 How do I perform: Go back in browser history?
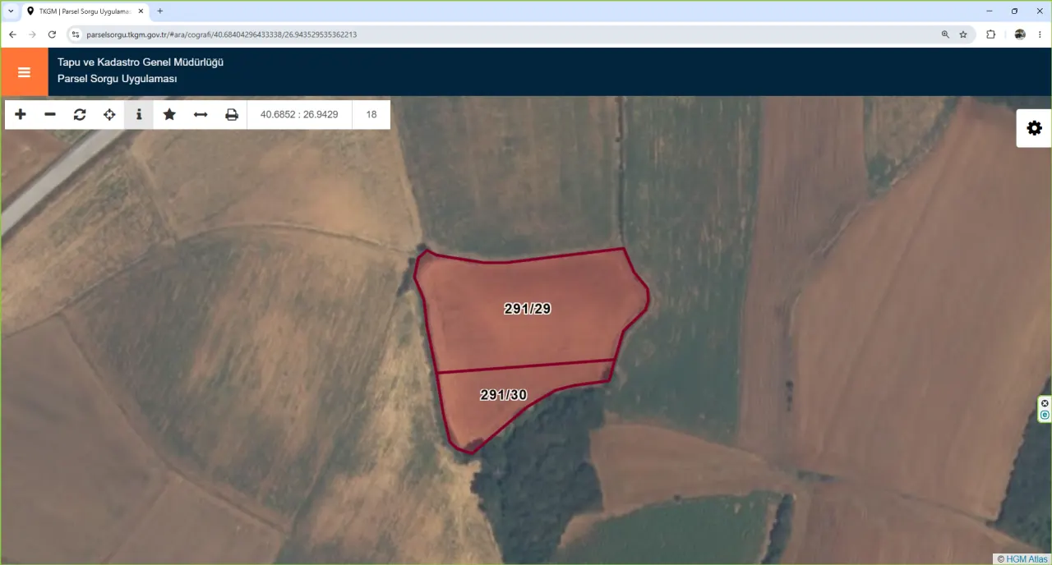tap(12, 34)
